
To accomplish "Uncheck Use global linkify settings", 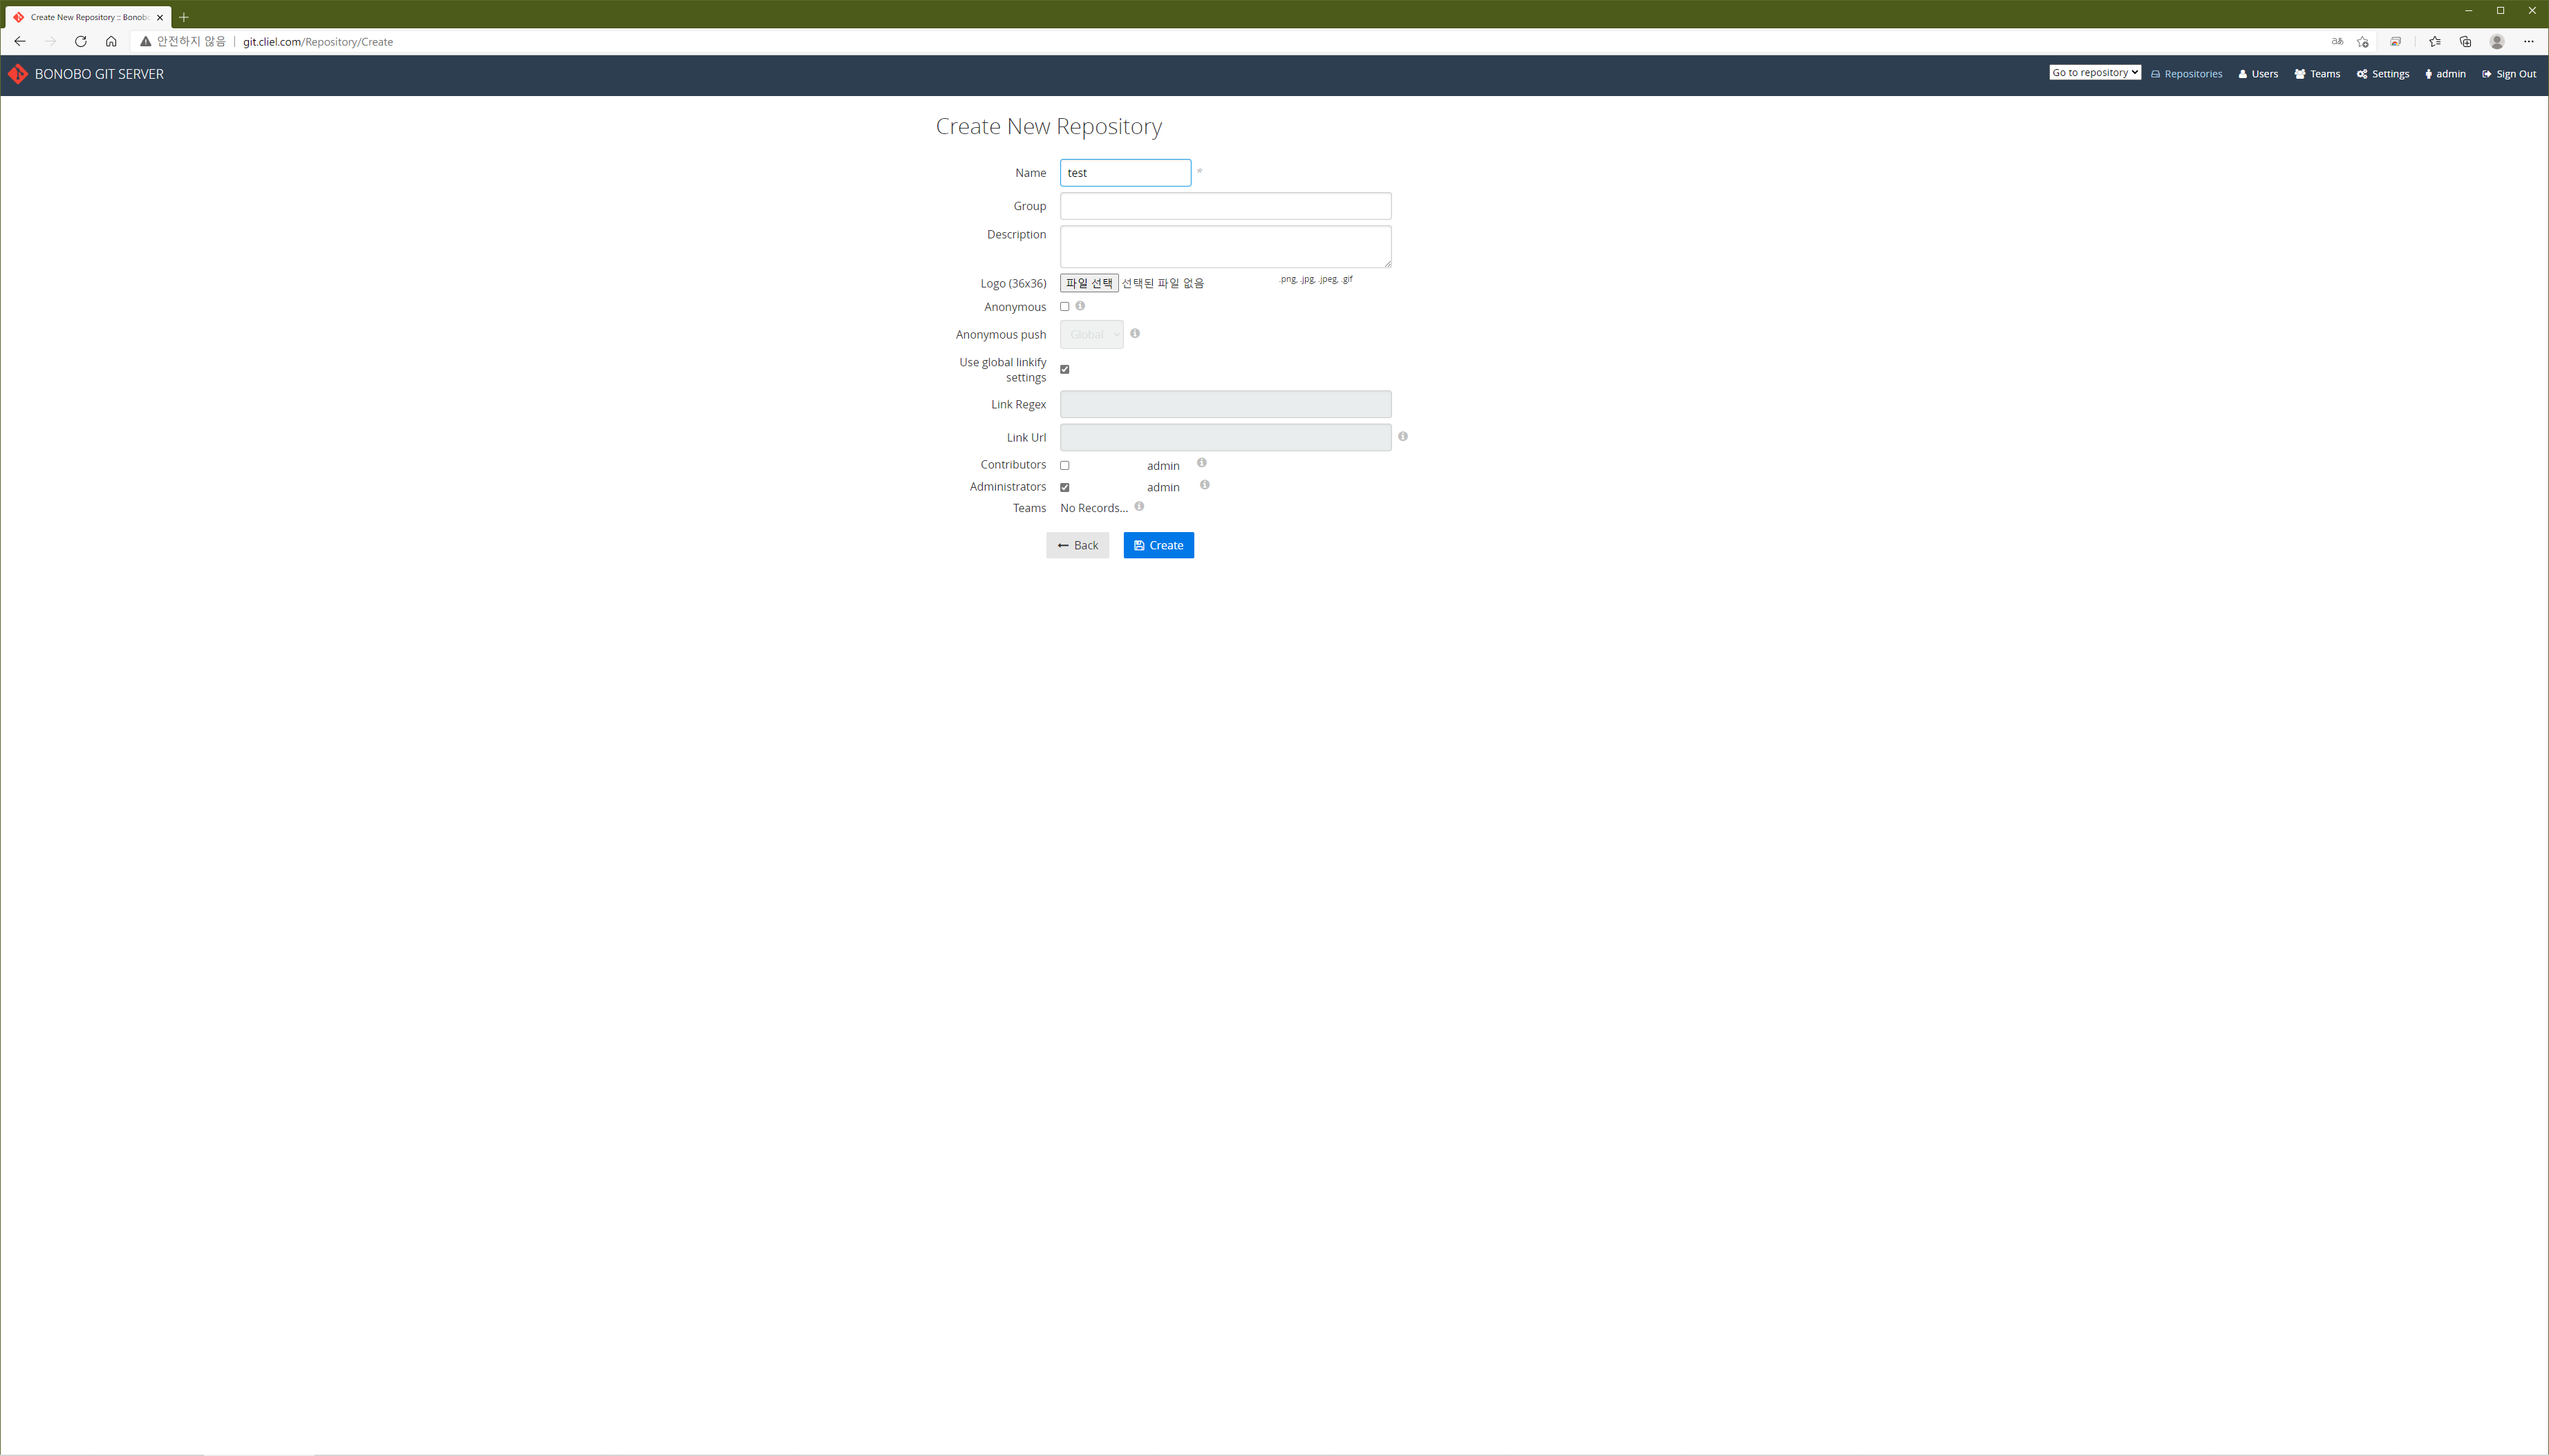I will point(1065,370).
